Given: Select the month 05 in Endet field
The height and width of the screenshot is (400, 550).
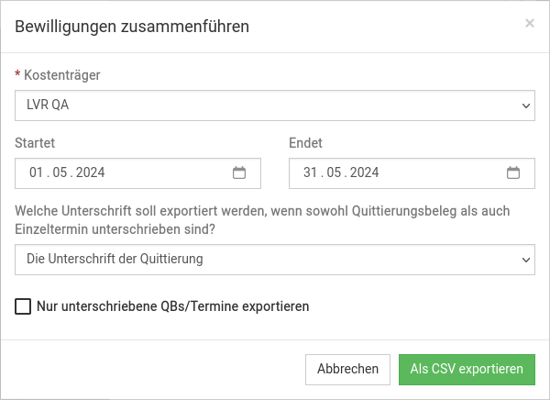Looking at the screenshot, I should tap(336, 172).
